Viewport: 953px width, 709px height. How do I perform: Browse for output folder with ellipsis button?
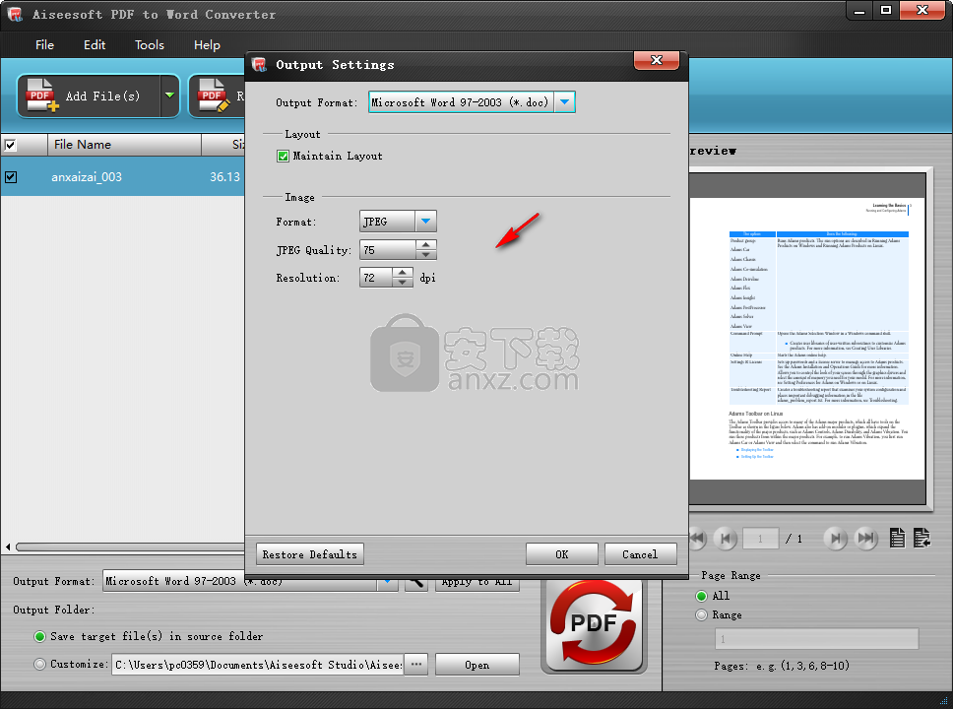tap(416, 665)
